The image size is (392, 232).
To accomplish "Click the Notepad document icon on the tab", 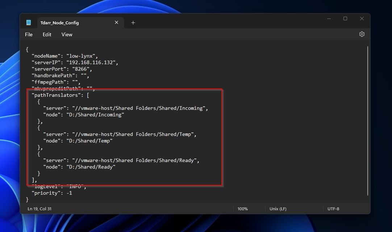I will tap(29, 22).
